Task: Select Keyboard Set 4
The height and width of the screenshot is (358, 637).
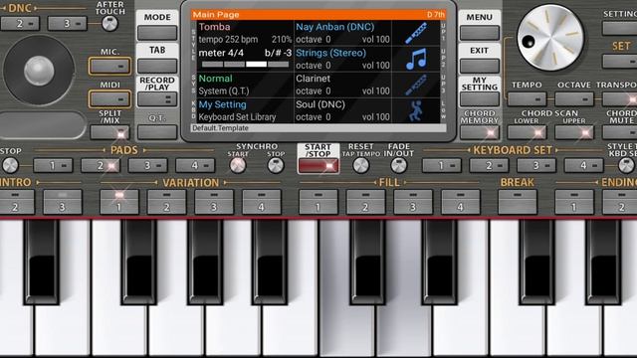Action: coord(584,166)
